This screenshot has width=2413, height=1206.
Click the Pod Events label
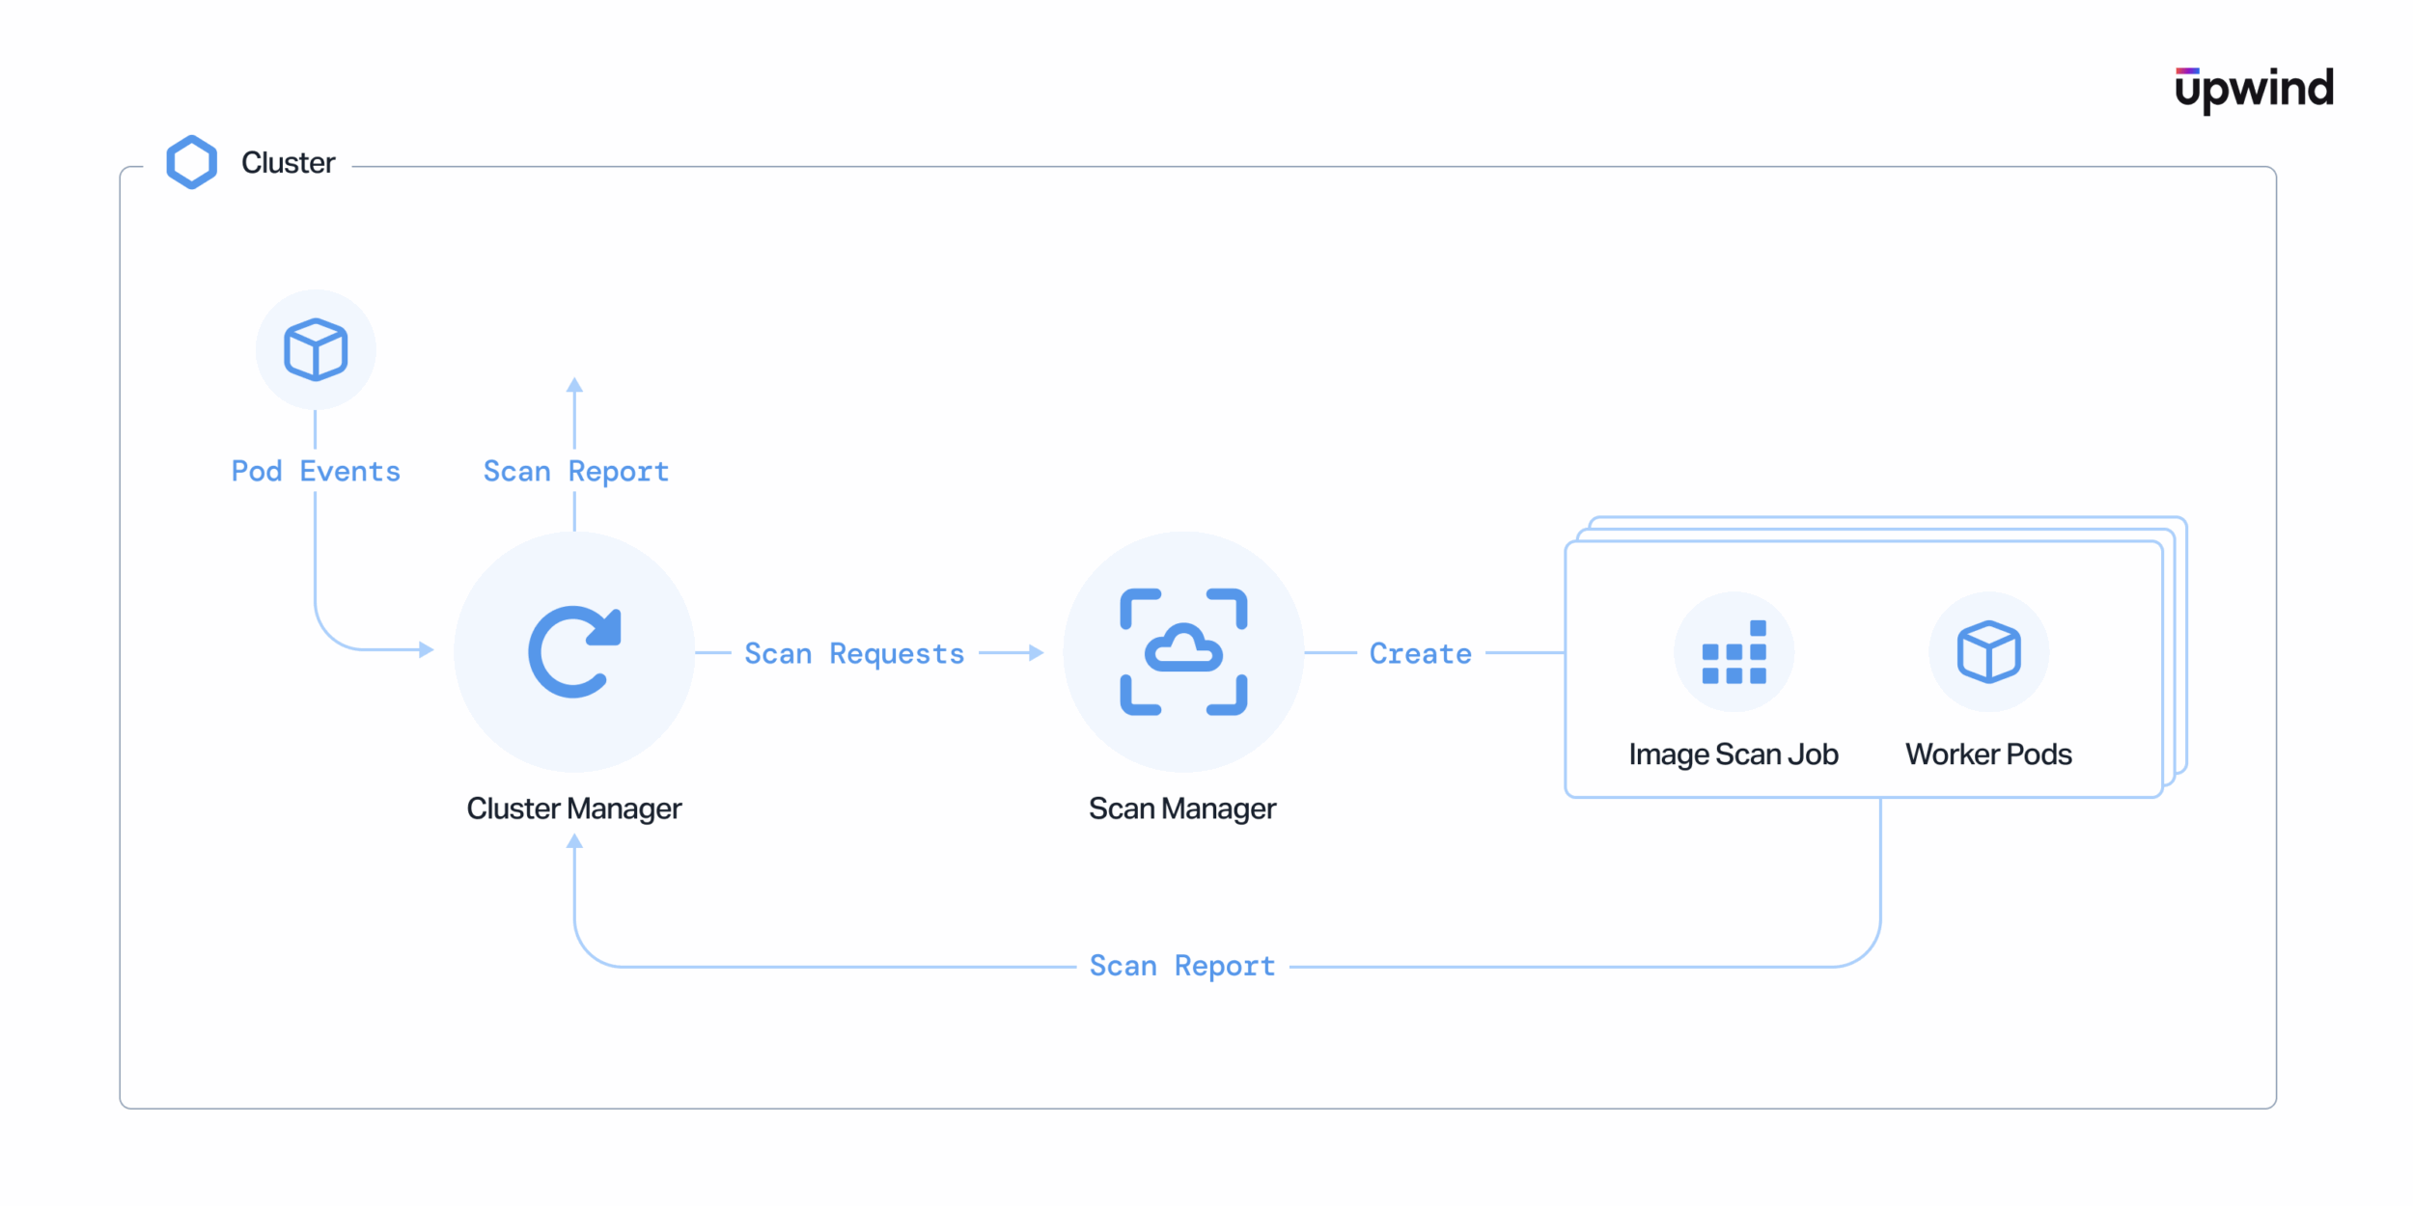click(x=316, y=471)
